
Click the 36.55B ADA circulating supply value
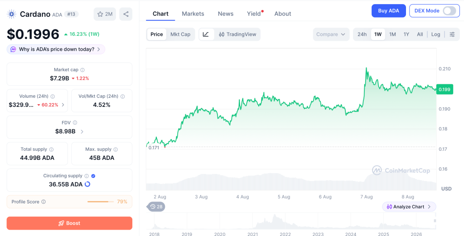66,184
